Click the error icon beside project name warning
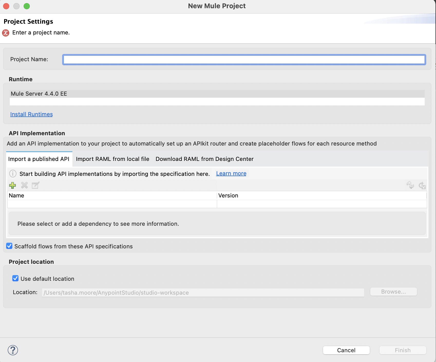Screen dimensions: 436x362 (x=5, y=33)
